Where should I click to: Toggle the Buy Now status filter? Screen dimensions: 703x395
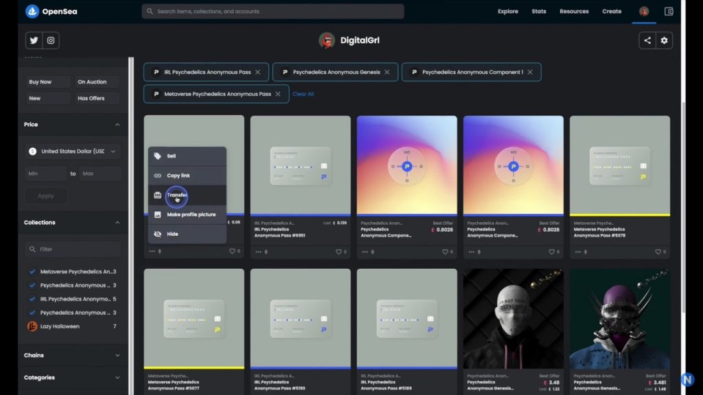point(47,82)
